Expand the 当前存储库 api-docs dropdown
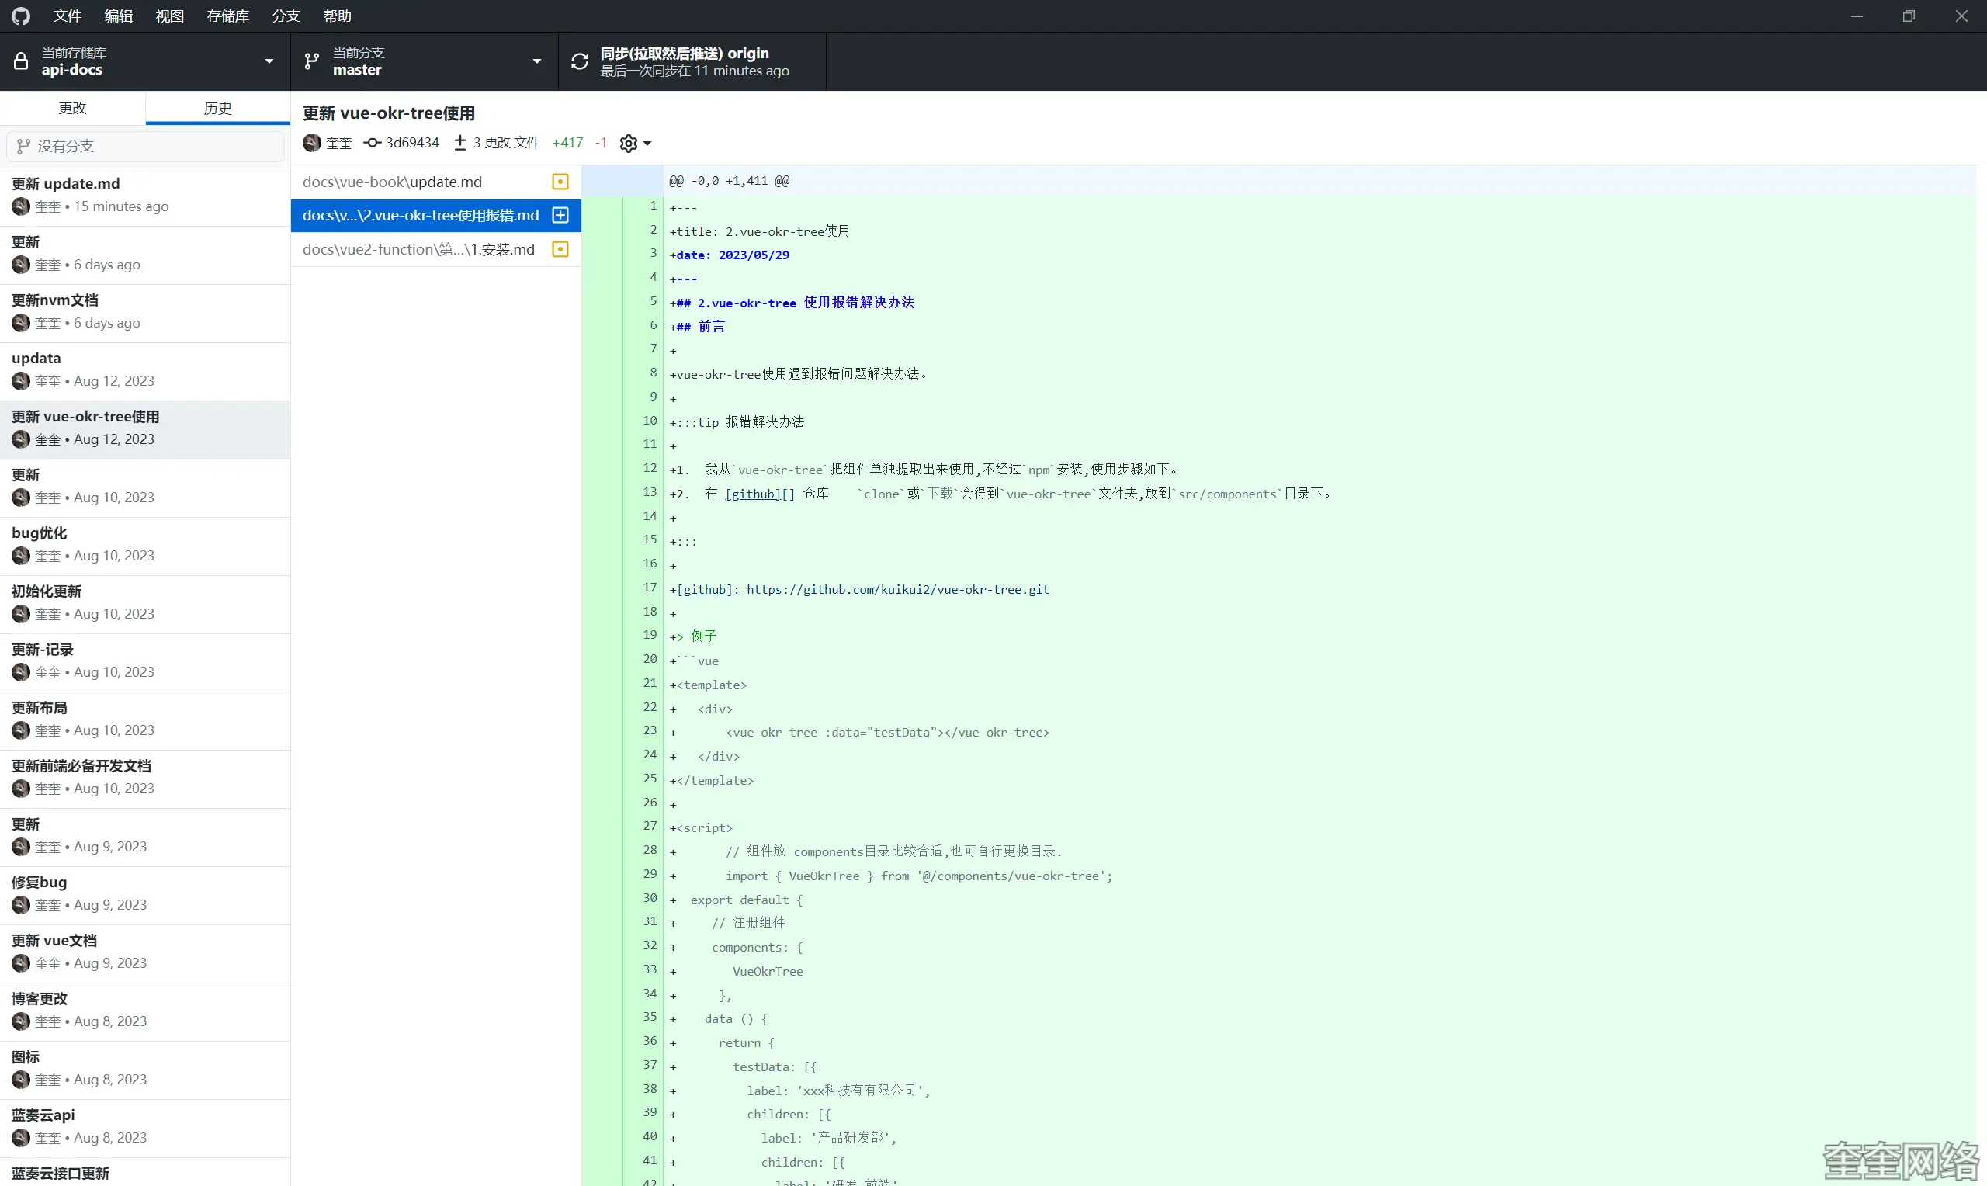The image size is (1987, 1186). [x=145, y=61]
